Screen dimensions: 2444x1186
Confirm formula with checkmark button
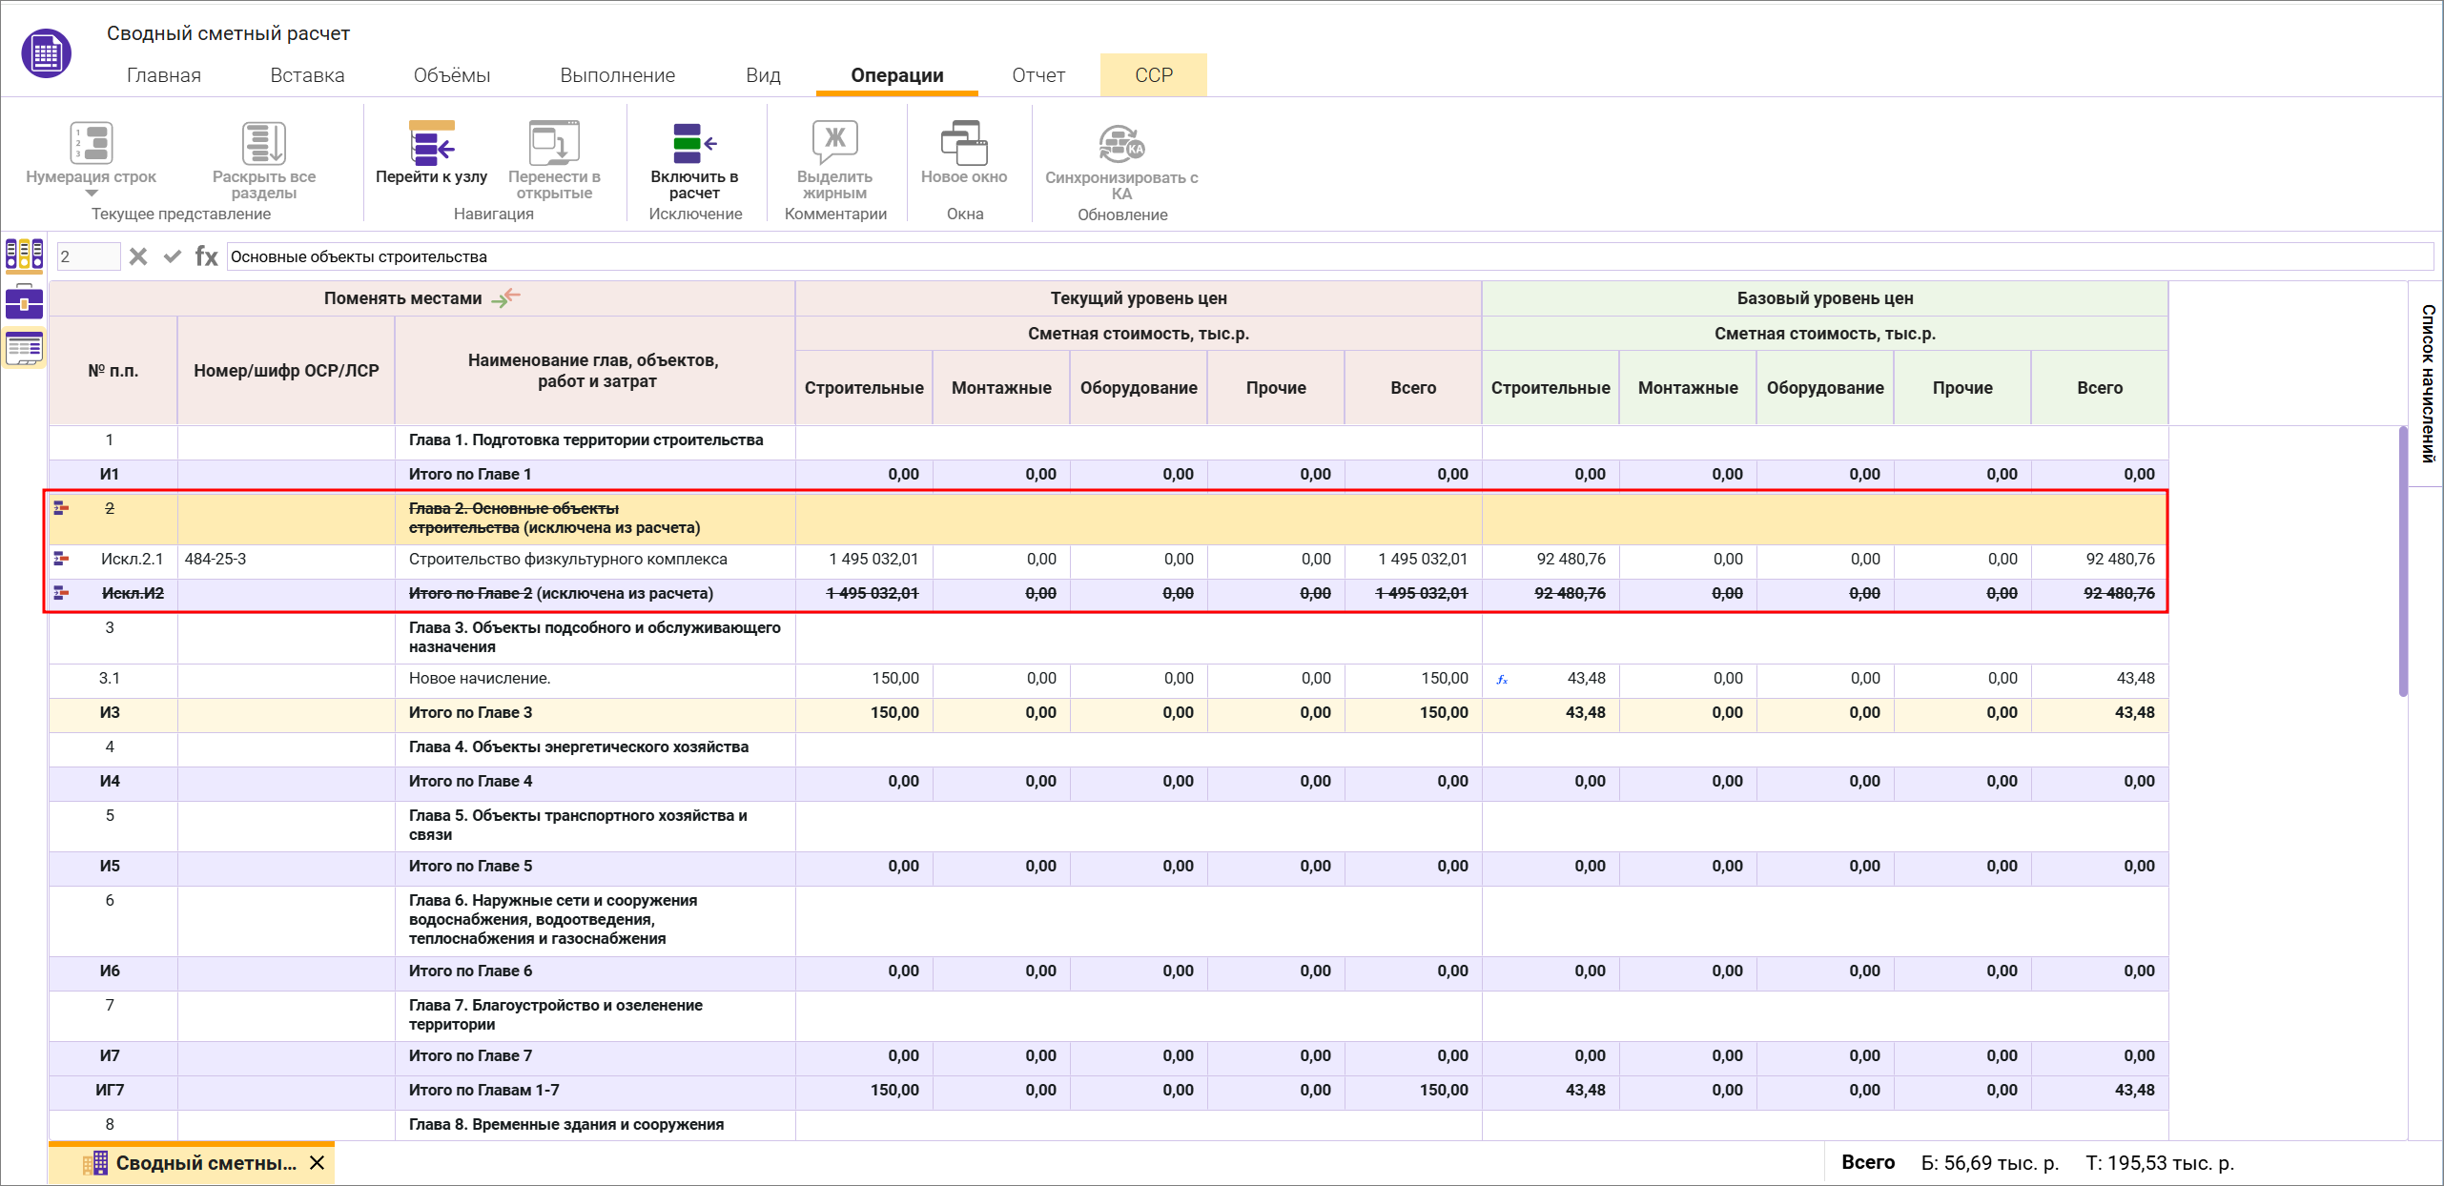172,256
